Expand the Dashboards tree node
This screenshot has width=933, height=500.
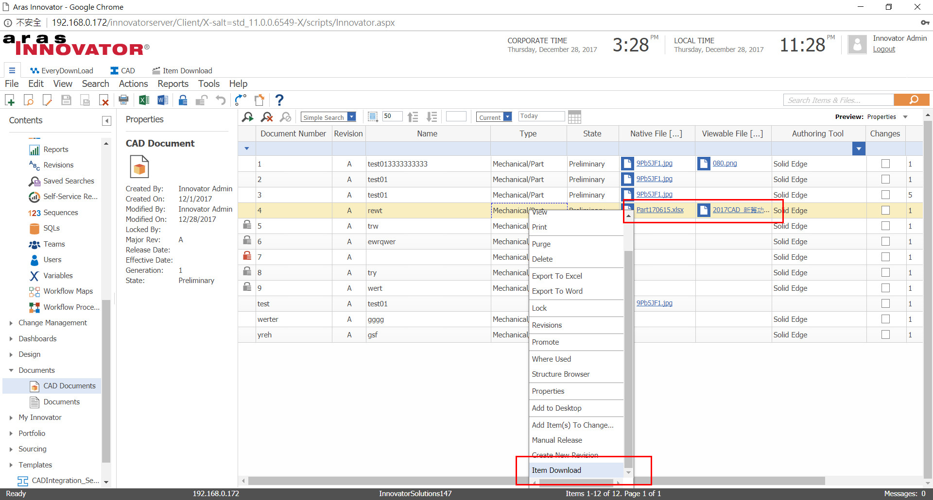[x=11, y=339]
